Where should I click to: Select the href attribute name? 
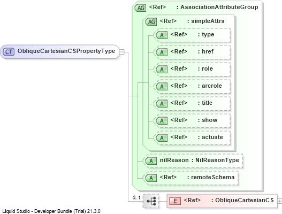(x=208, y=51)
